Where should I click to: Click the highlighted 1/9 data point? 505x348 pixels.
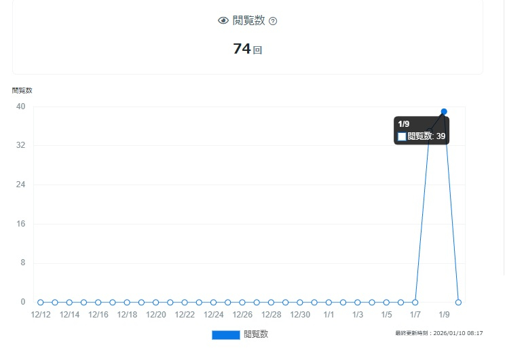[444, 111]
